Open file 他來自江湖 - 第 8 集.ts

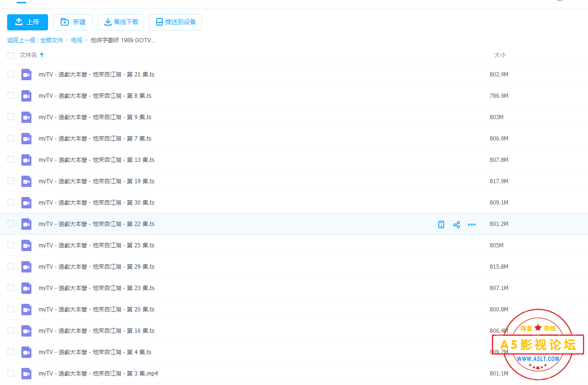(95, 96)
